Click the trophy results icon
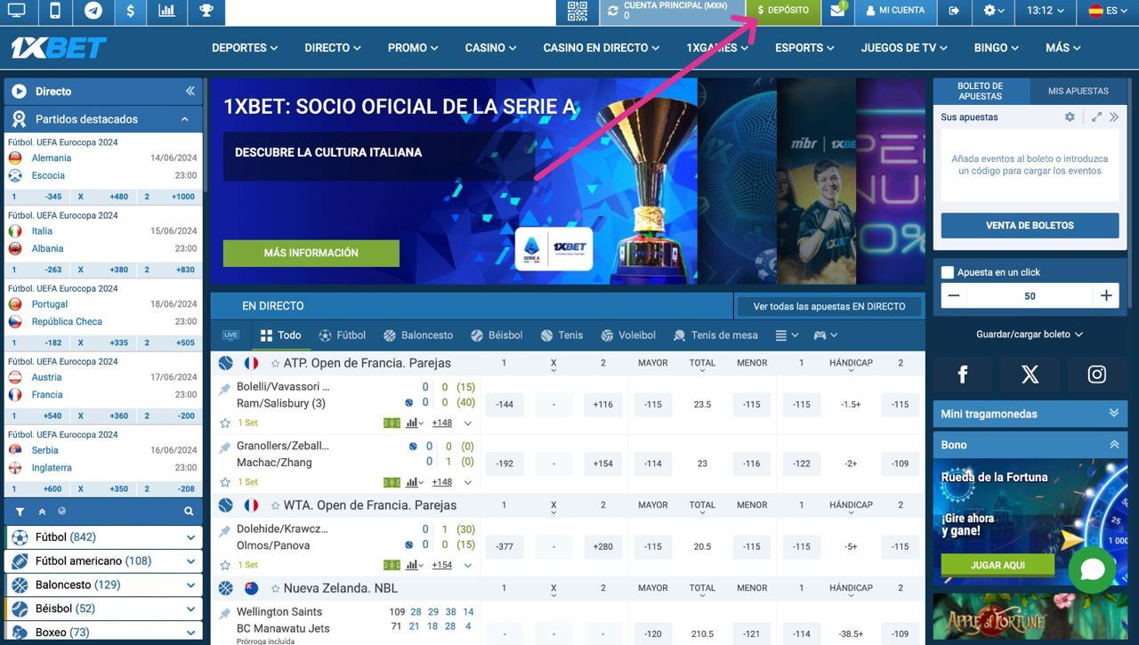Viewport: 1139px width, 645px height. coord(206,12)
